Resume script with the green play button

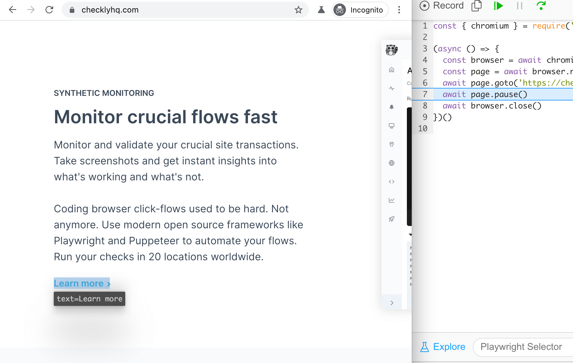point(498,5)
